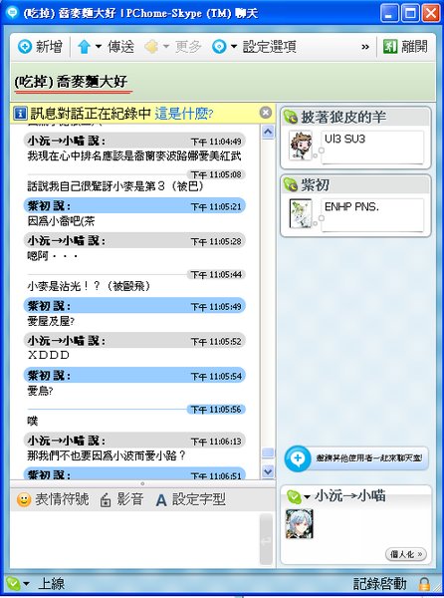Click the 離開 leave chat icon
Screen dimensions: 444x598
[390, 47]
